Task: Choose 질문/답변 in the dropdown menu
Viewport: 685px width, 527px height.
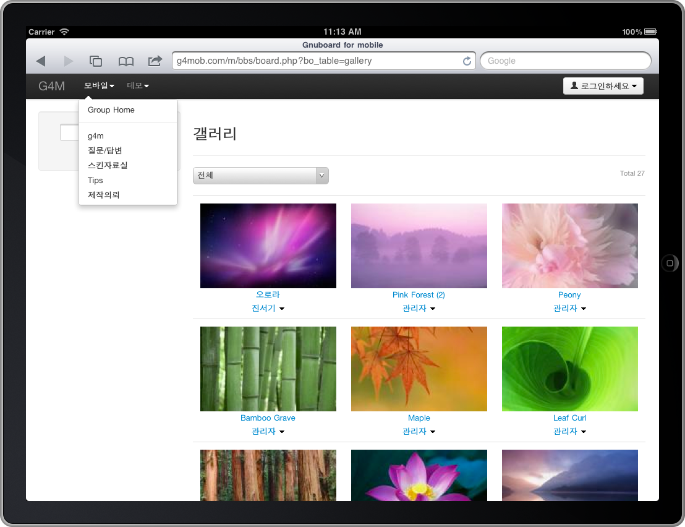Action: (105, 150)
